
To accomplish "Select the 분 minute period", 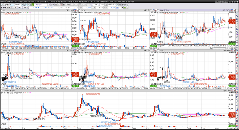I will point(64,5).
